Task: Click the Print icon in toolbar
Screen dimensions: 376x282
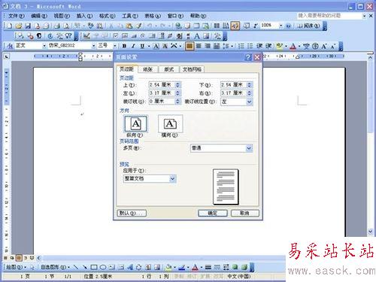Action: point(57,26)
